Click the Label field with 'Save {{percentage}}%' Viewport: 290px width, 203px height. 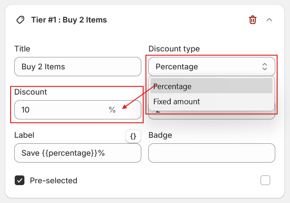(x=77, y=153)
